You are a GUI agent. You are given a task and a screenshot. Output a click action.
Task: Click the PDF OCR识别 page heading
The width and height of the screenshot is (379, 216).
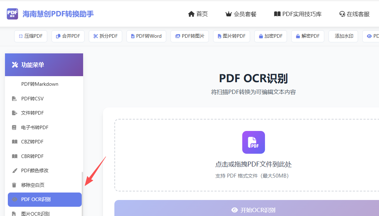(253, 78)
